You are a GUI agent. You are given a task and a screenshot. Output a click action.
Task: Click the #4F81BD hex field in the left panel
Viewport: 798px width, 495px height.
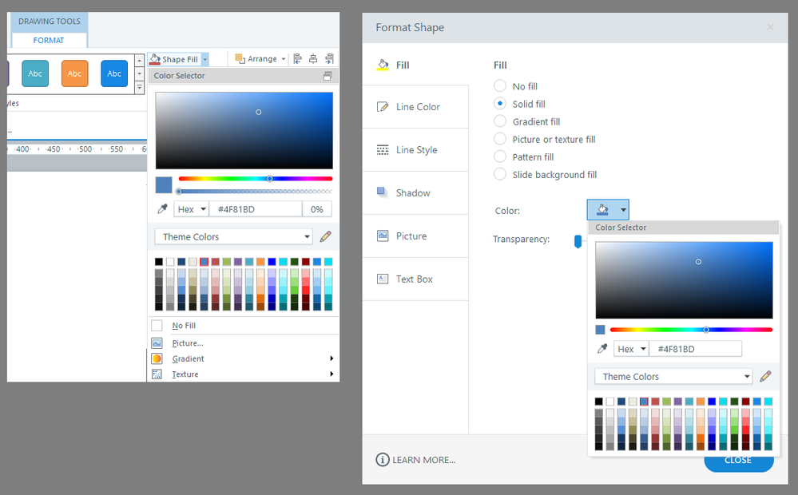tap(256, 209)
